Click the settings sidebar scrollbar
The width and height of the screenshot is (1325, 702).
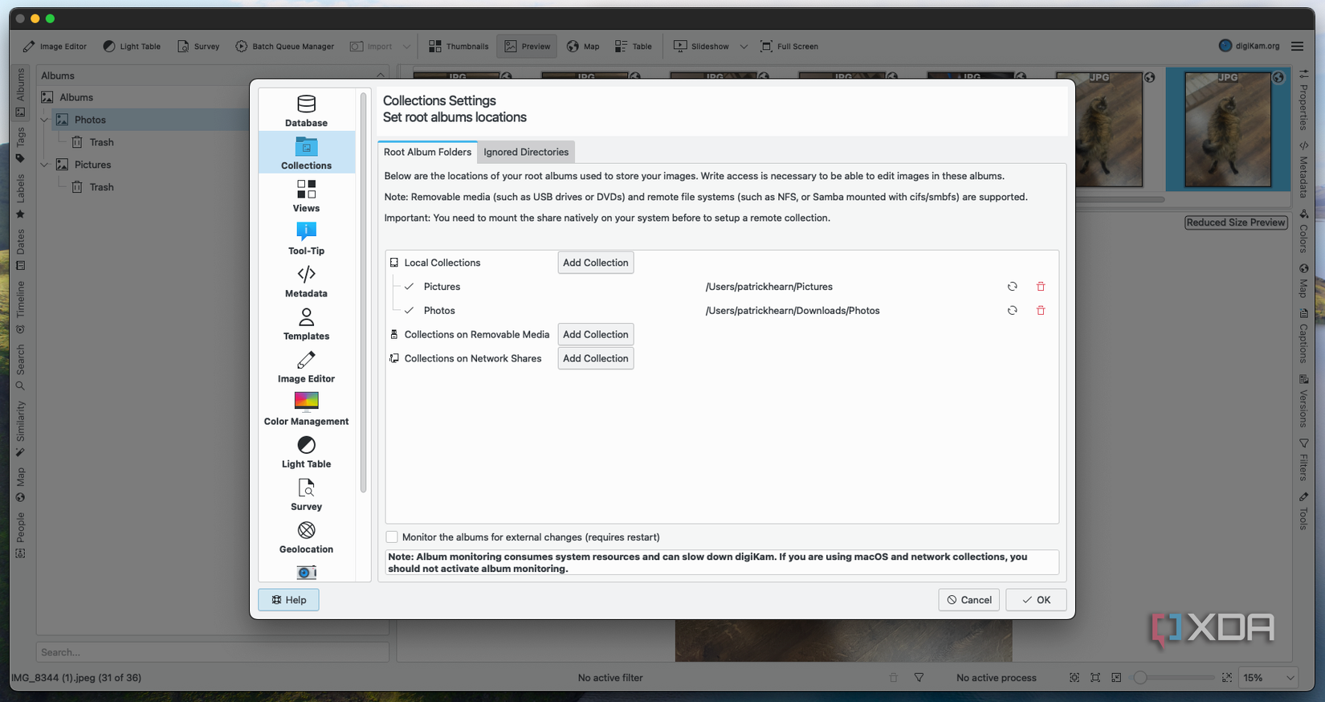[x=363, y=293]
